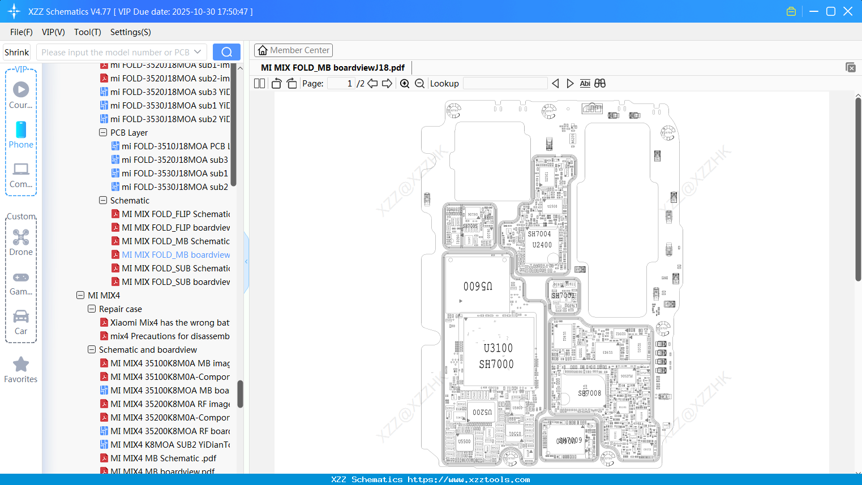Image resolution: width=862 pixels, height=485 pixels.
Task: Jump to previous lookup result
Action: point(555,83)
